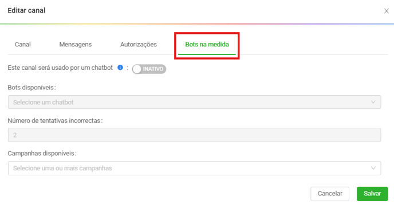Save changes with the Salvar button
Image resolution: width=394 pixels, height=208 pixels.
tap(372, 194)
